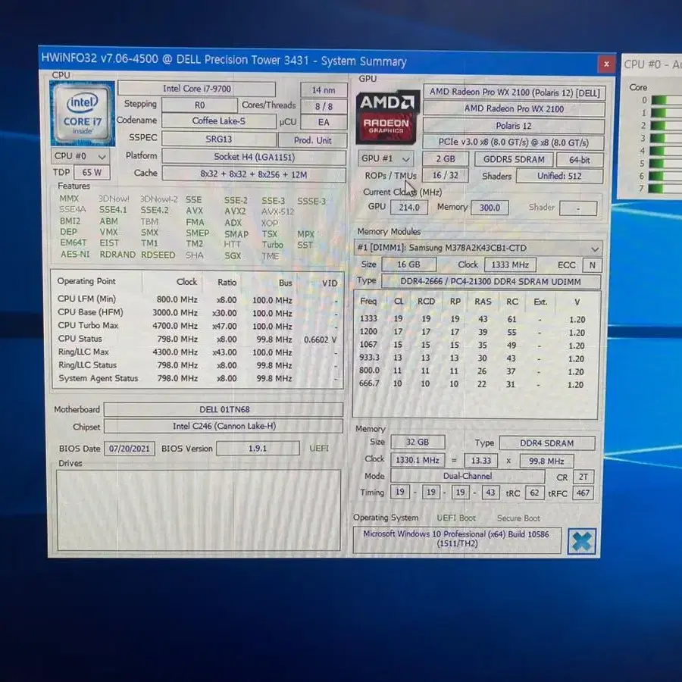
Task: Click the GPU memory size "2 GB"
Action: tap(446, 159)
